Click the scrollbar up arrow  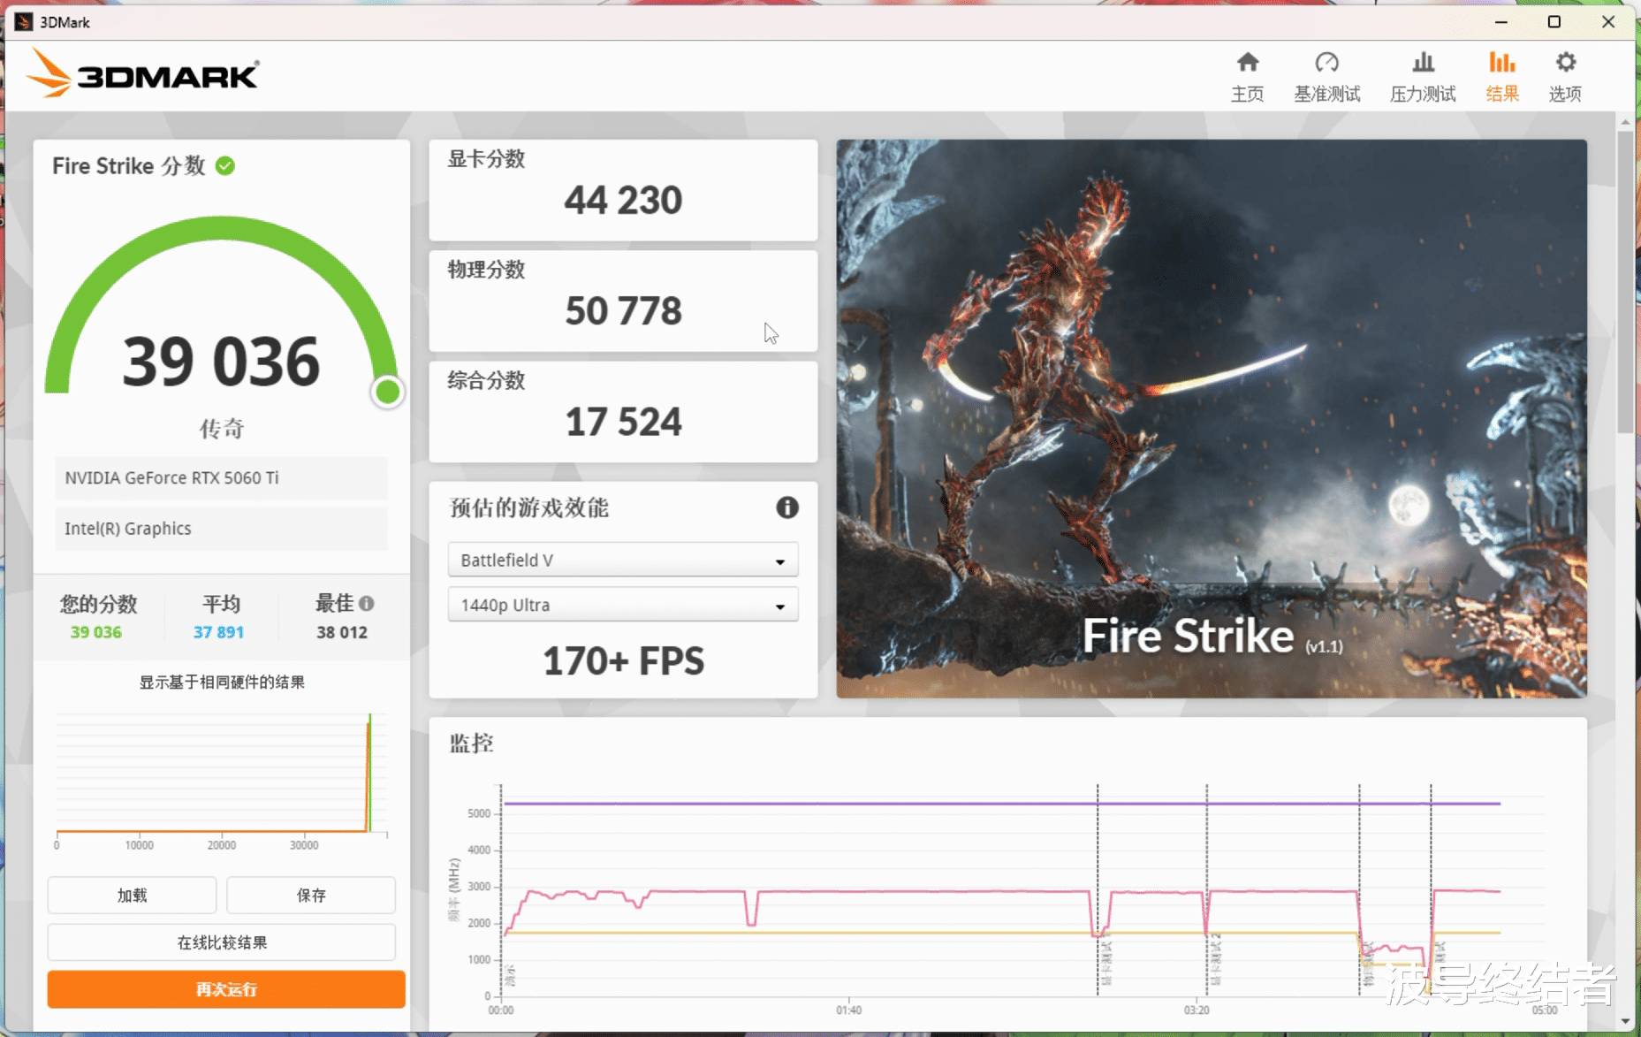[x=1625, y=121]
